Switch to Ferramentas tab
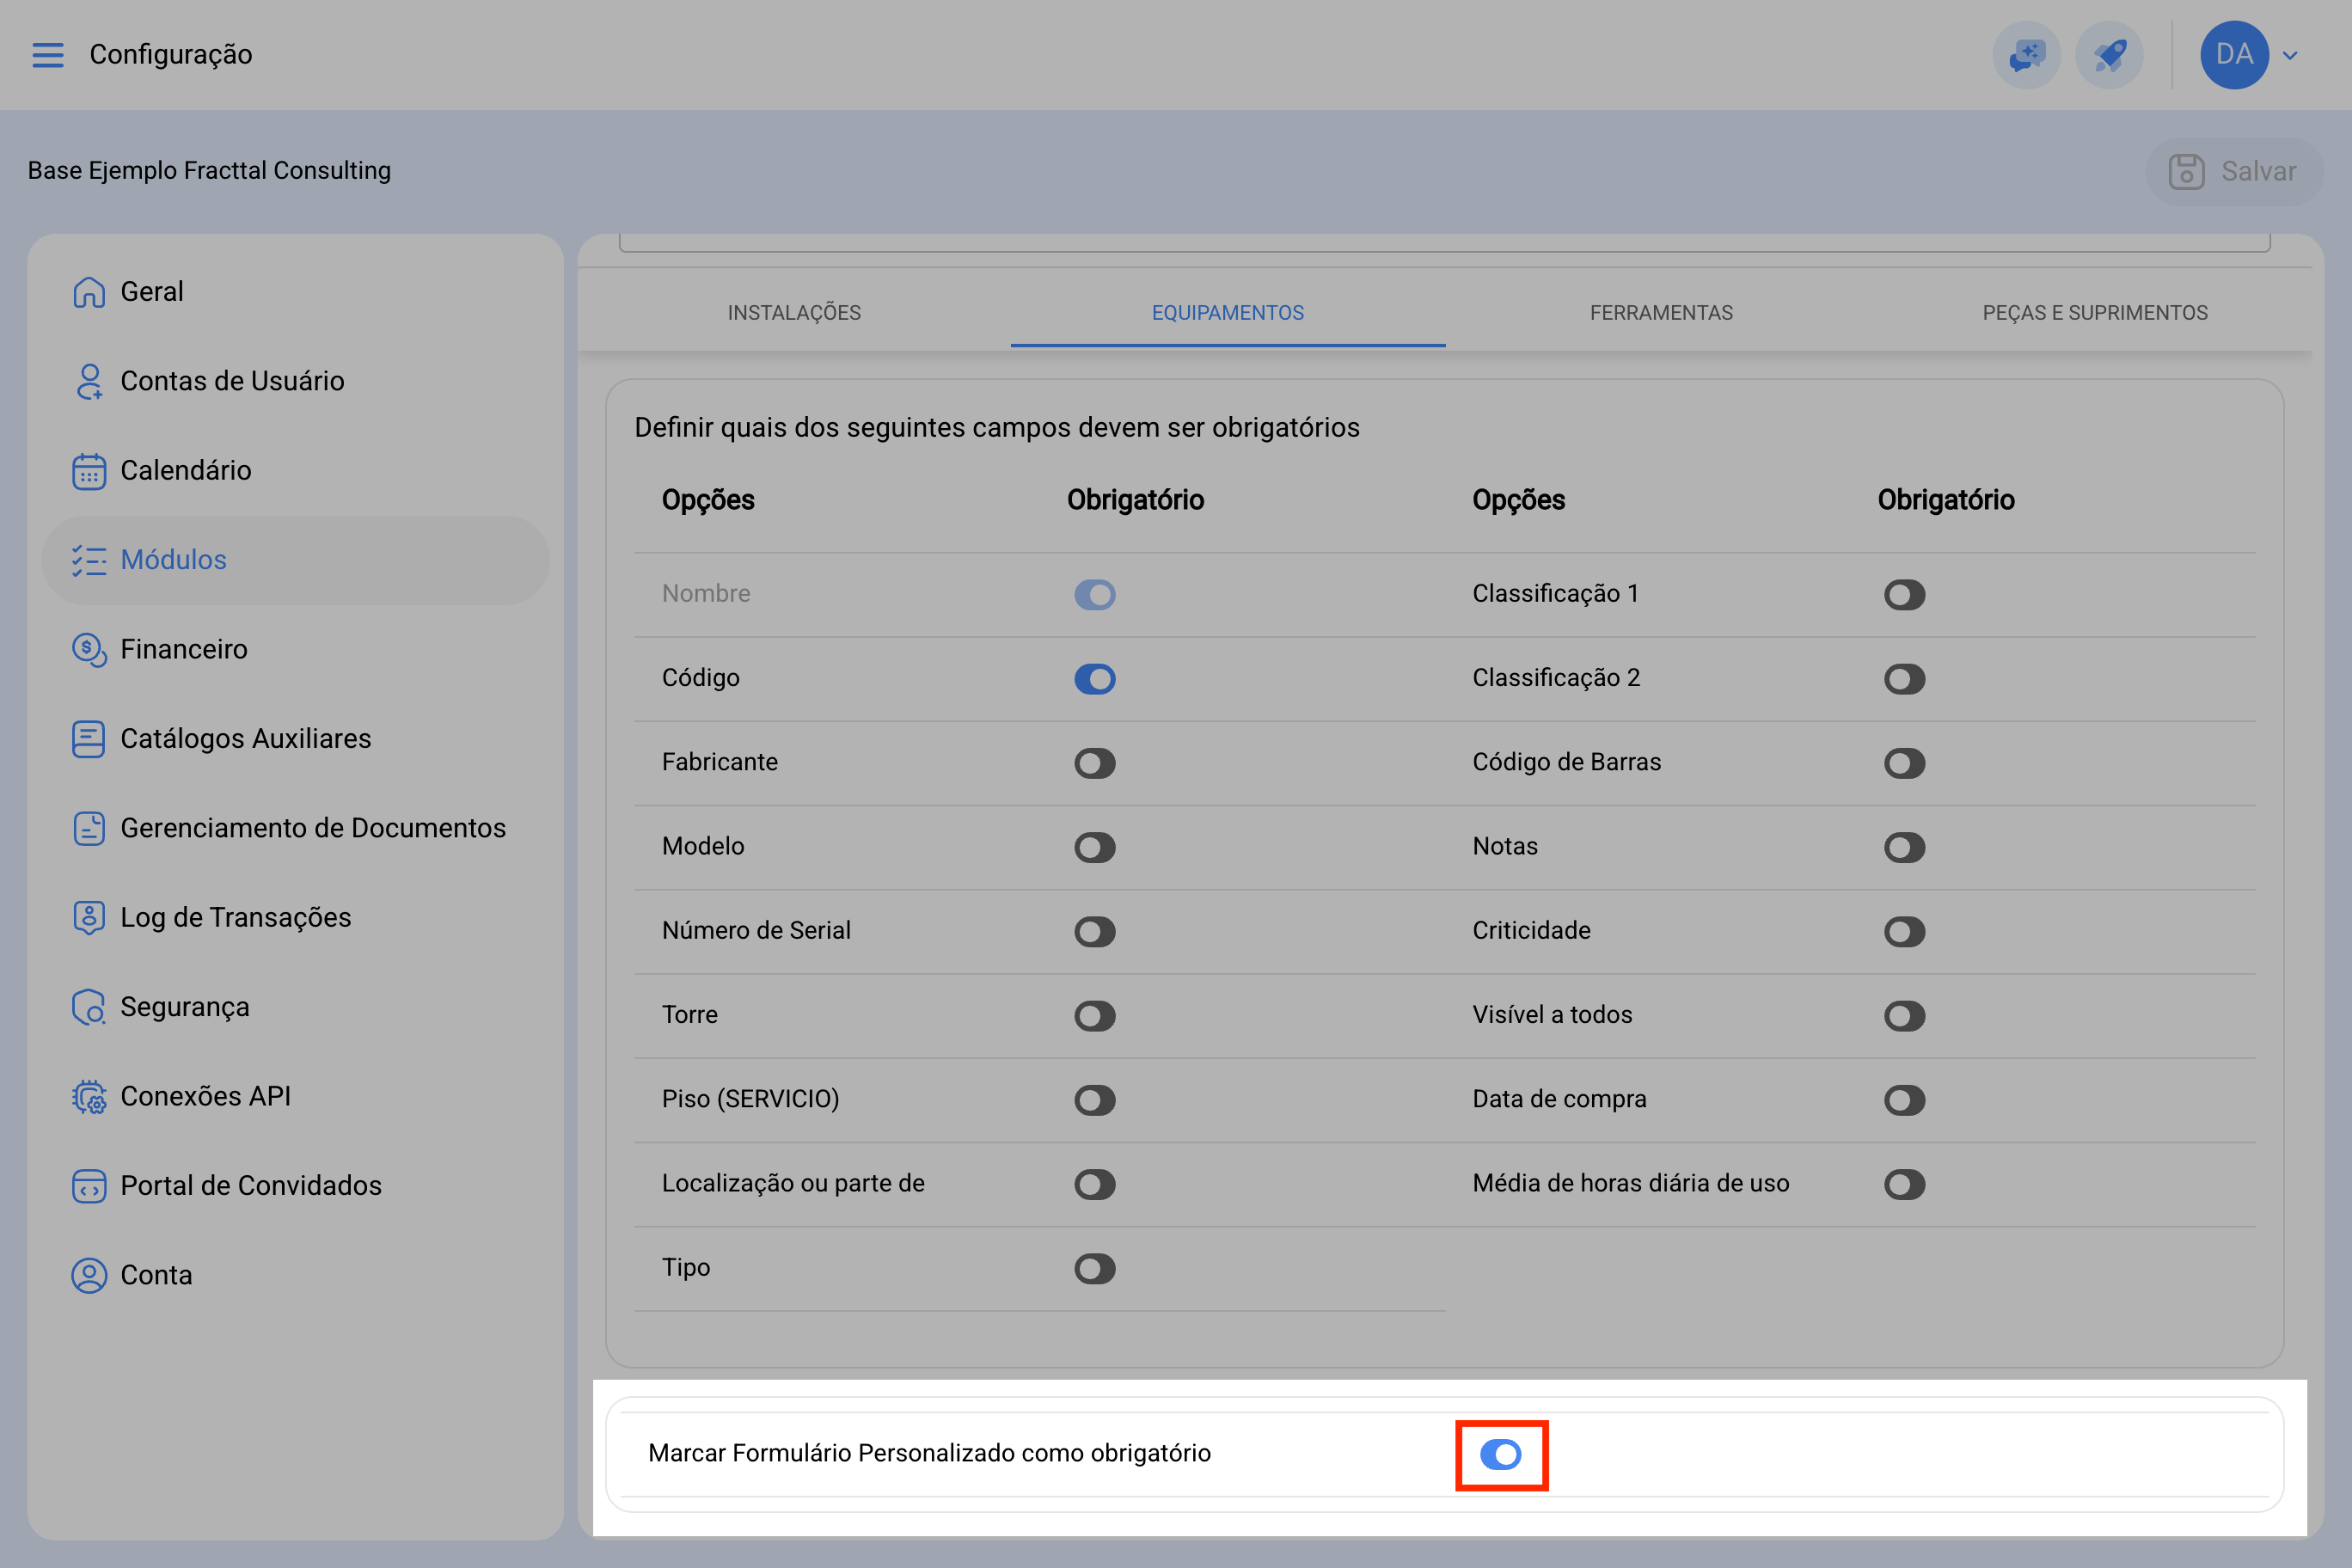Viewport: 2352px width, 1568px height. [x=1661, y=313]
